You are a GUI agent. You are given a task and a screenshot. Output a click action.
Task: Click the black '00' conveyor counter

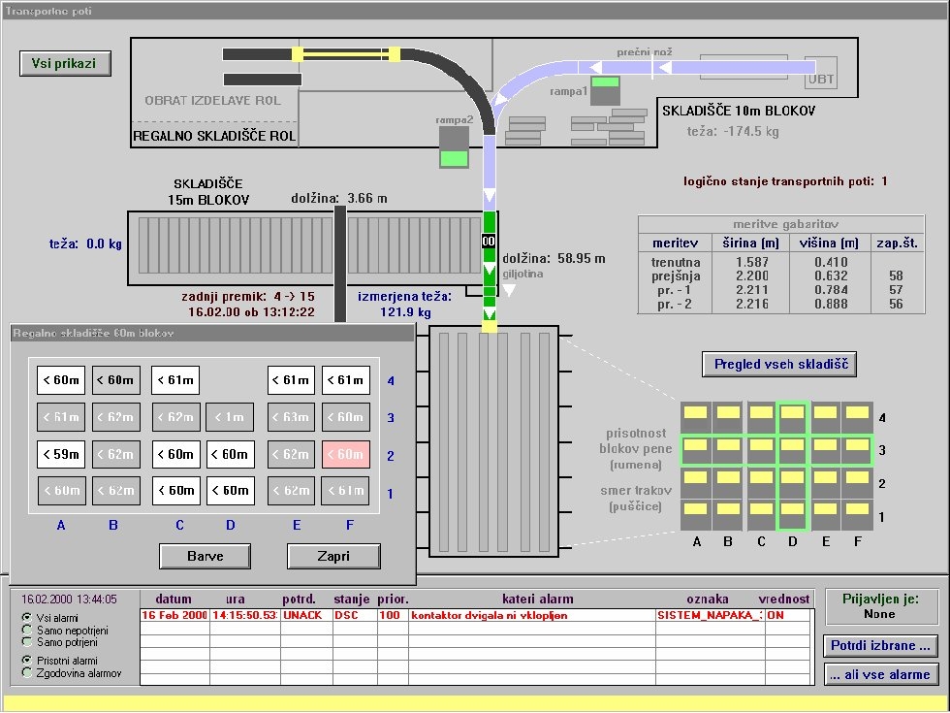490,241
